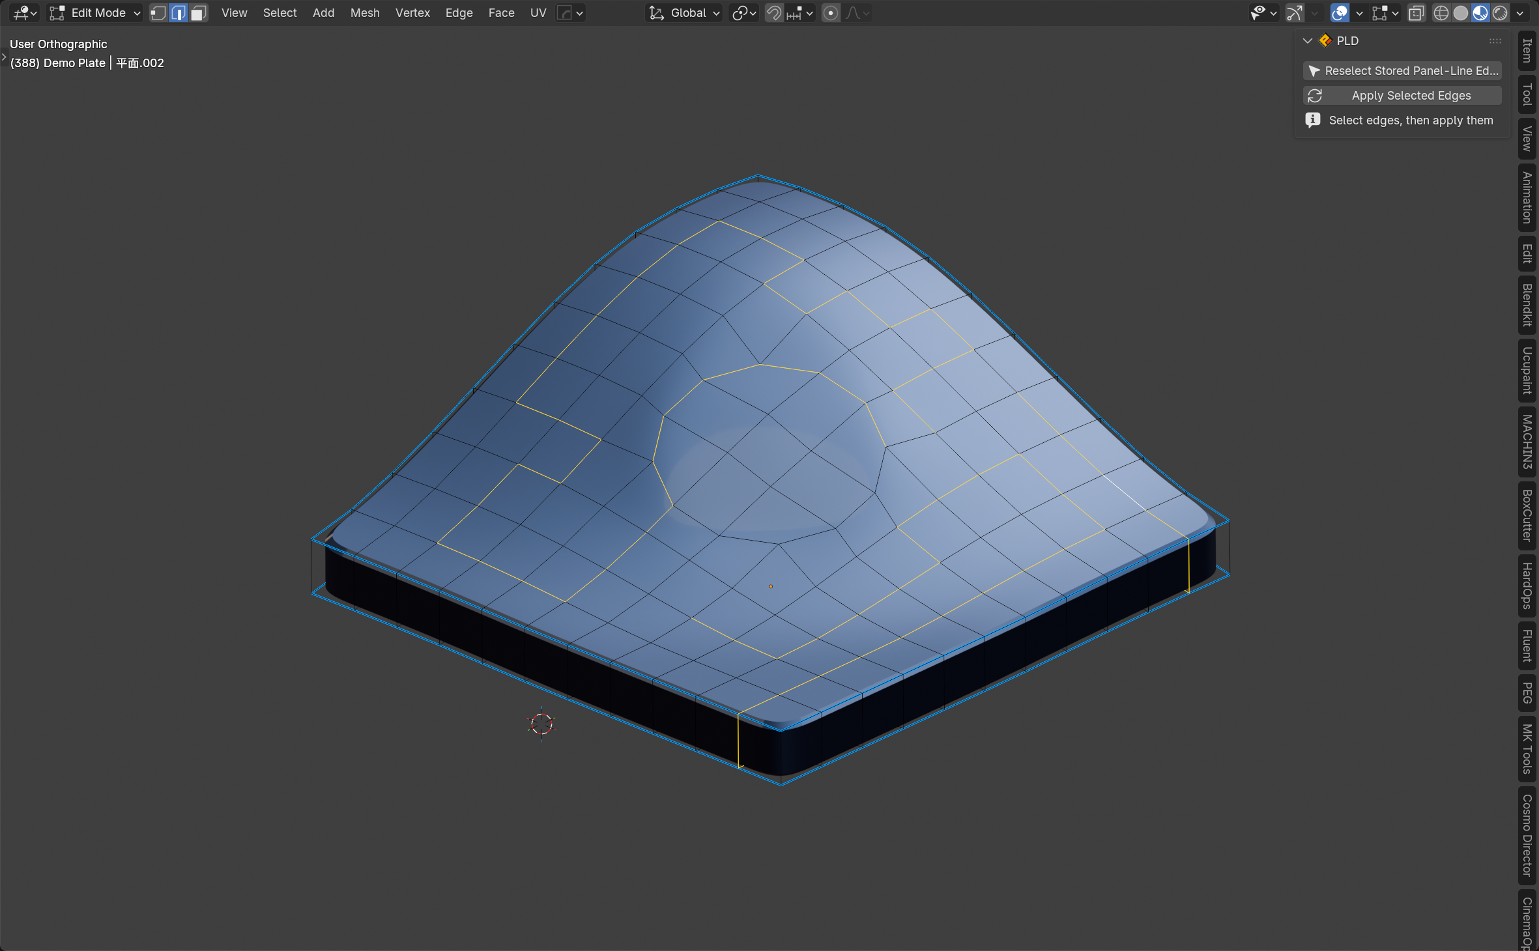
Task: Open the View menu
Action: point(234,13)
